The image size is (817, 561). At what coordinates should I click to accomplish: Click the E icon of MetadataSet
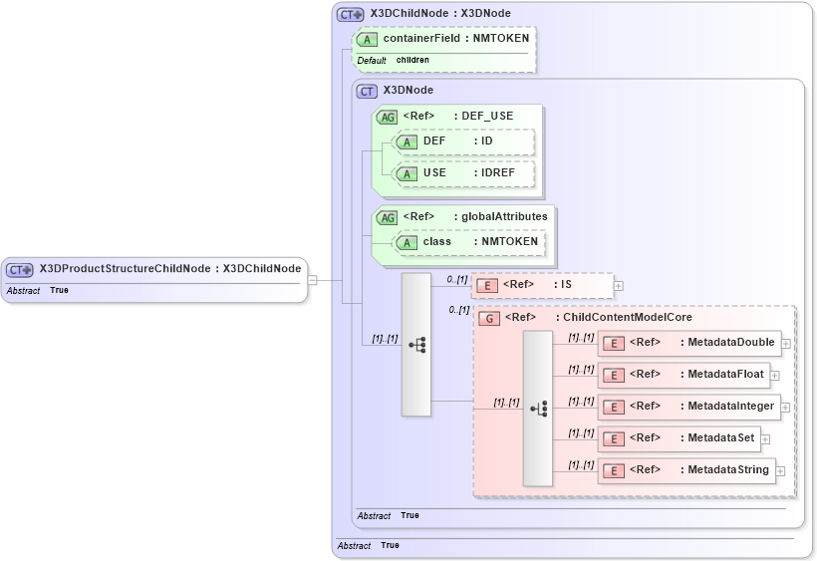pos(614,439)
